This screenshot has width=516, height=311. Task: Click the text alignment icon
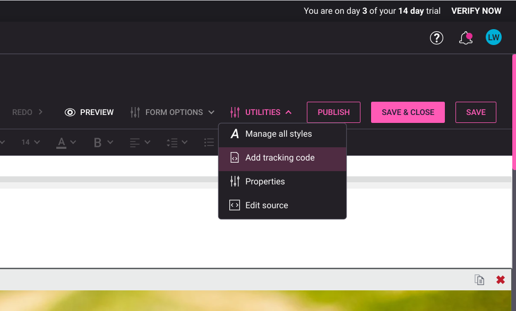[135, 143]
